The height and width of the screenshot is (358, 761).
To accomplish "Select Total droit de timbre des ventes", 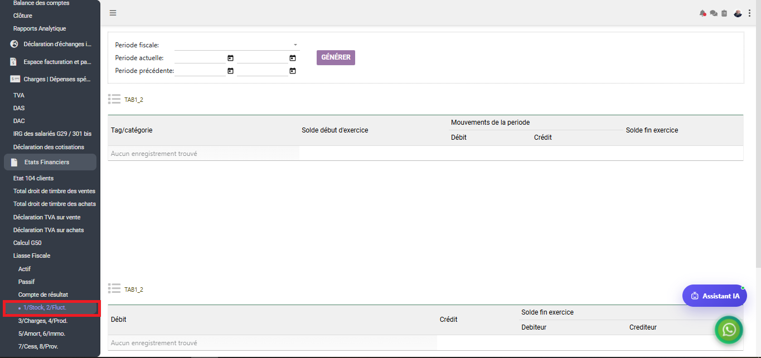I will [x=54, y=191].
